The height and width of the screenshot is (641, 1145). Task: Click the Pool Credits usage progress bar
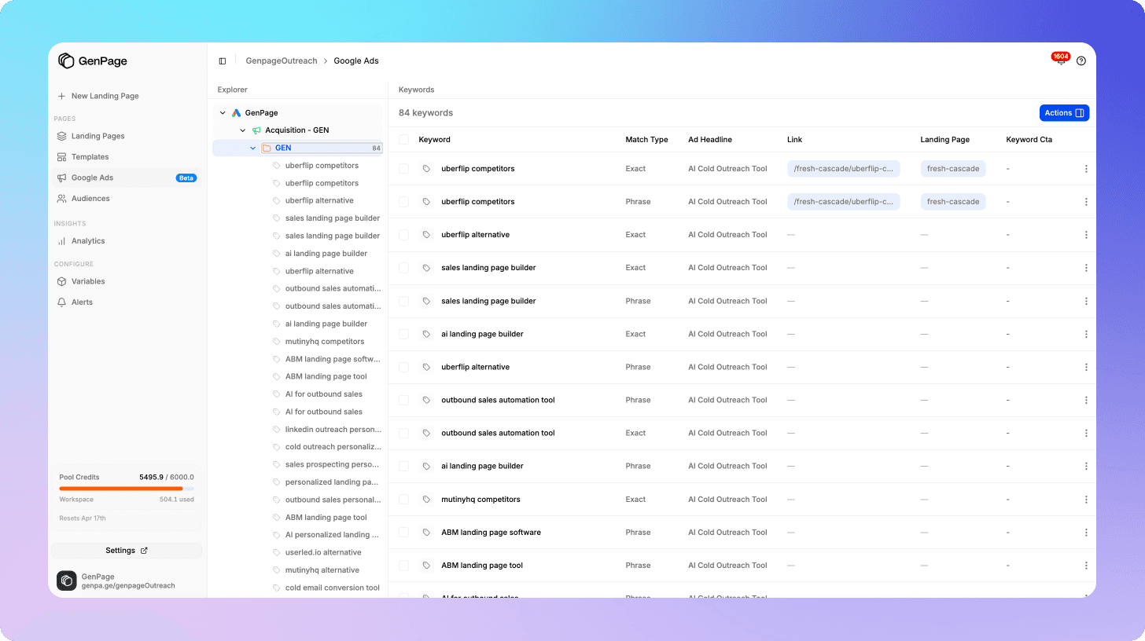pos(127,489)
